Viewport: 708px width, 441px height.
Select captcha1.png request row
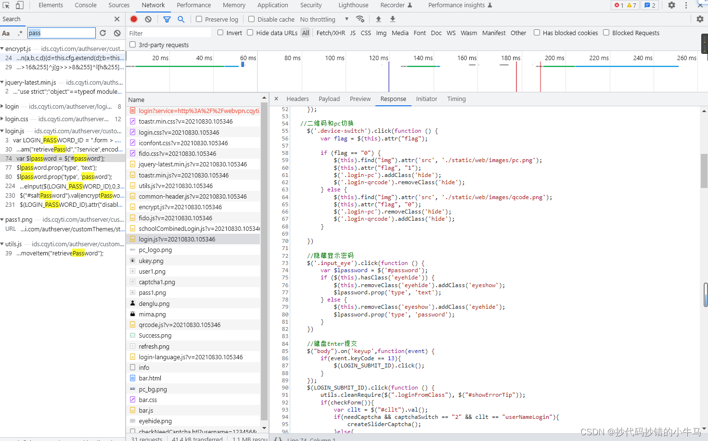coord(193,282)
